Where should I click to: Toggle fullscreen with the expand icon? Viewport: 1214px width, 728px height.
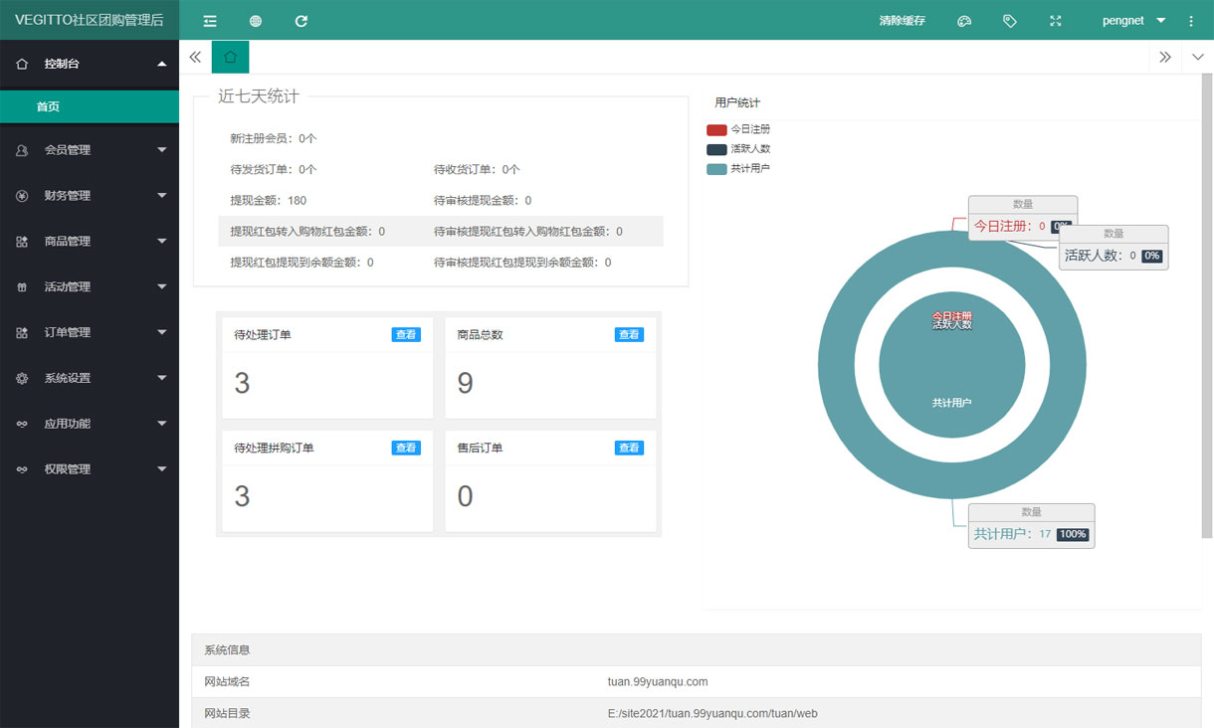(1056, 21)
